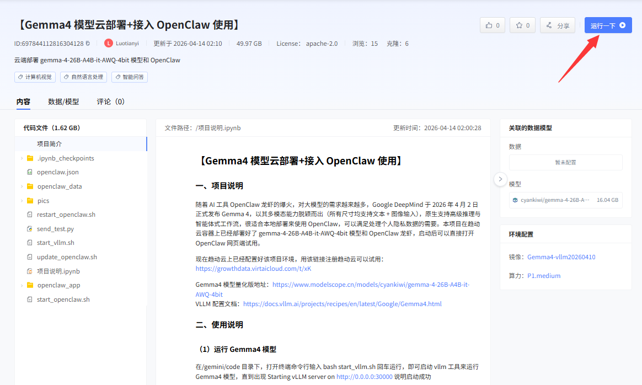
Task: Click the 二、使用说明 heading
Action: (220, 325)
